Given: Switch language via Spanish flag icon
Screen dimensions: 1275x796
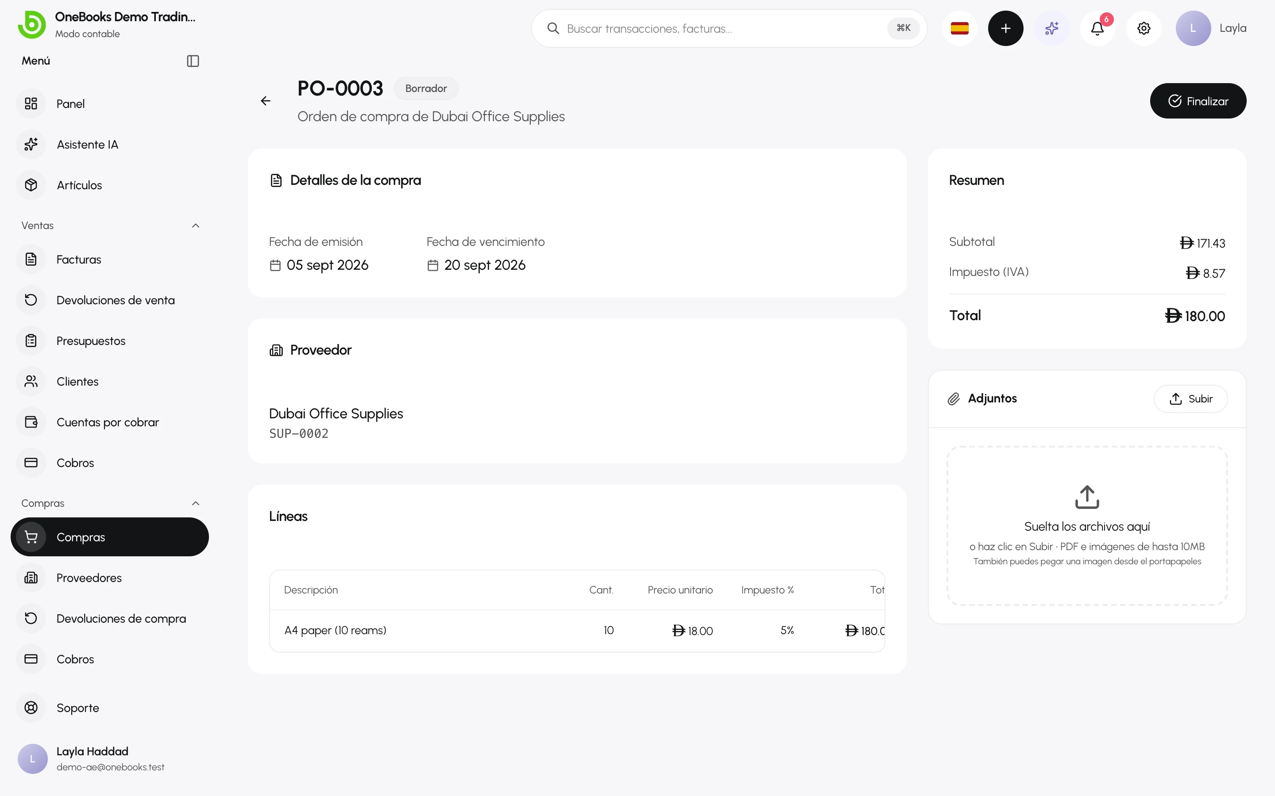Looking at the screenshot, I should tap(959, 28).
